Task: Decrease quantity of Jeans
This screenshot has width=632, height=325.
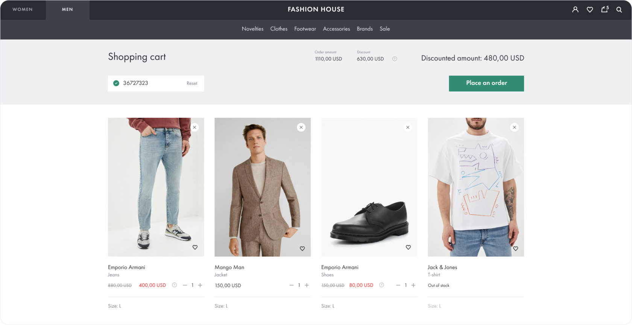Action: 185,285
